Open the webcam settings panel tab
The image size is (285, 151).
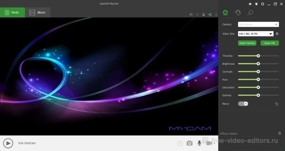[x=225, y=13]
